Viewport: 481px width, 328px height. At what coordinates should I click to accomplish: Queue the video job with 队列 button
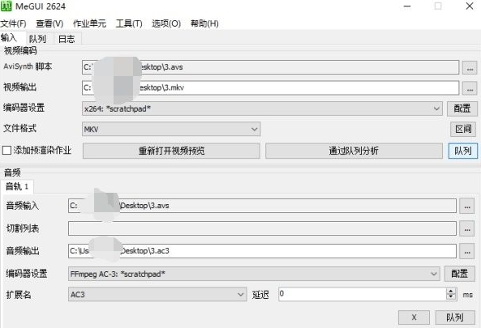click(463, 151)
